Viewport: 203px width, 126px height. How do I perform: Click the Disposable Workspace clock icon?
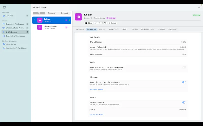pyautogui.click(x=4, y=36)
